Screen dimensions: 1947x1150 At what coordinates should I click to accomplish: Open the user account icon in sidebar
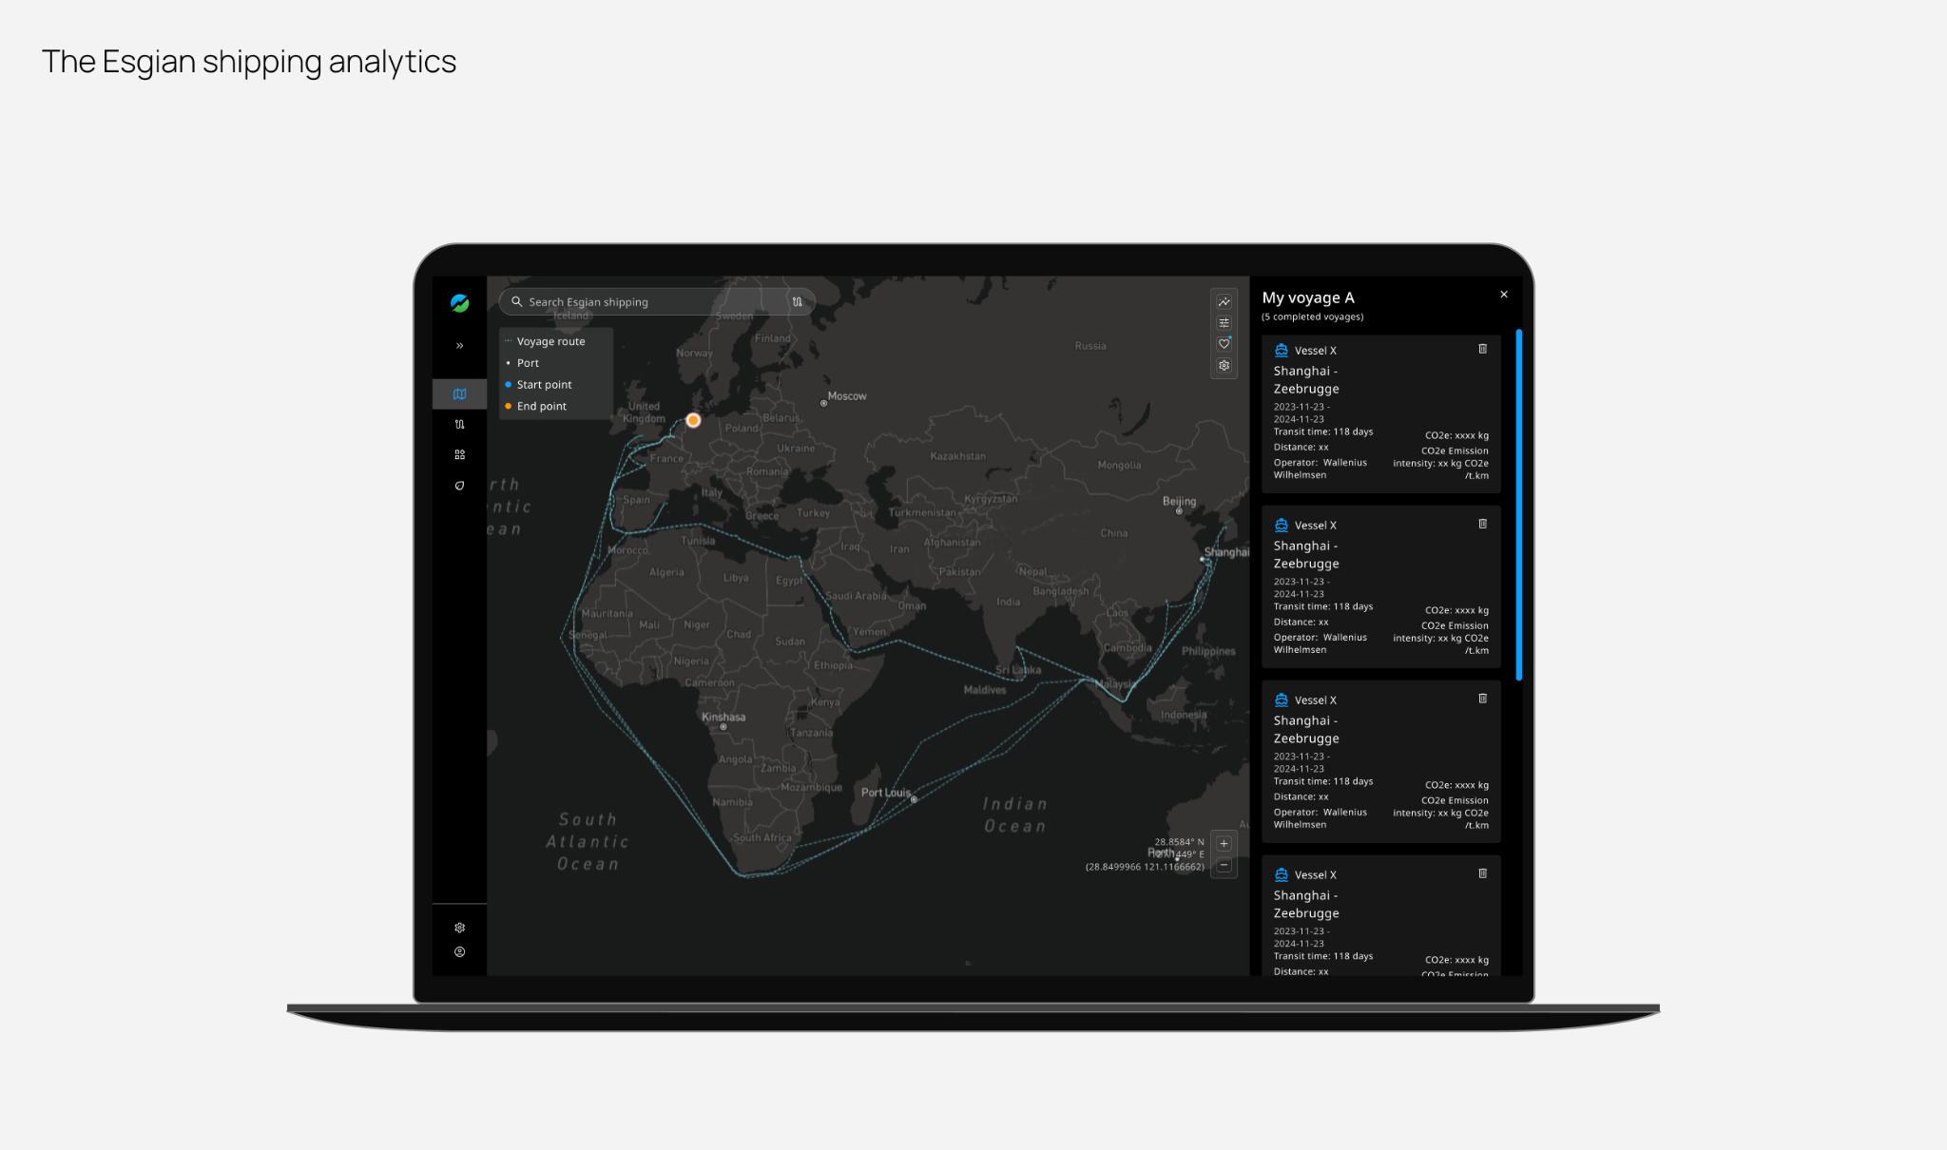[459, 951]
